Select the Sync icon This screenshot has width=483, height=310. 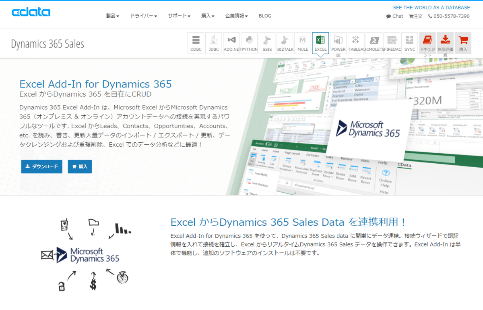click(410, 43)
